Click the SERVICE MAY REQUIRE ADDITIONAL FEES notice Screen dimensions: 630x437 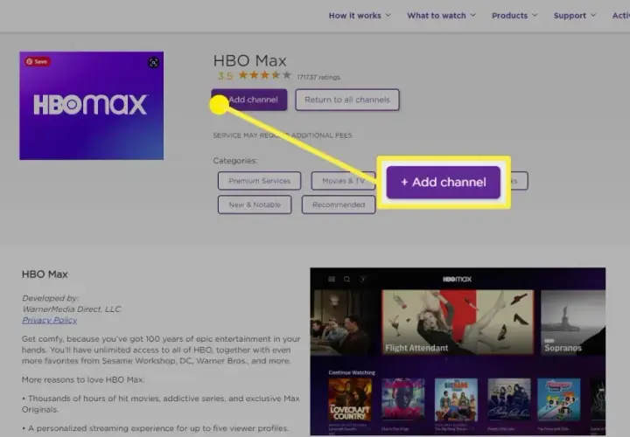pos(283,135)
